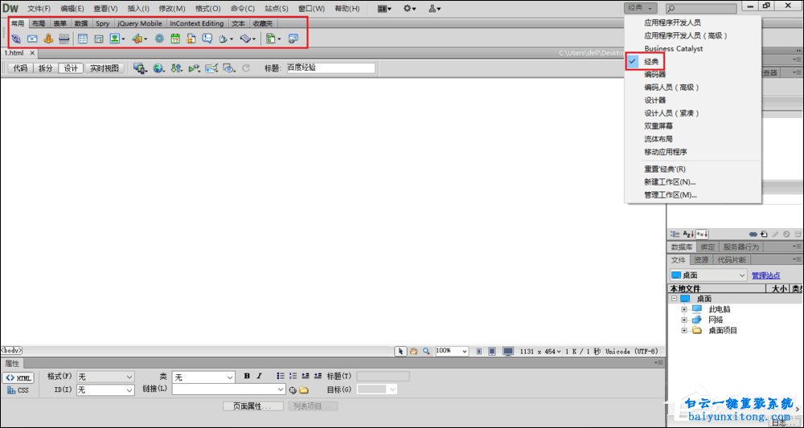Click the Images insert icon
The width and height of the screenshot is (804, 428).
pyautogui.click(x=117, y=39)
